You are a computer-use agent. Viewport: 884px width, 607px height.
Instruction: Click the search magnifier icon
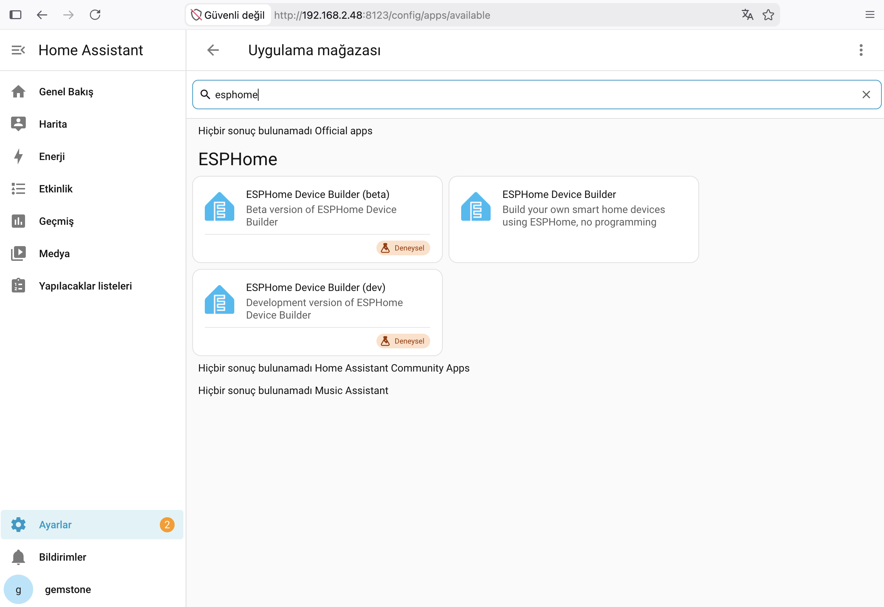(x=205, y=94)
